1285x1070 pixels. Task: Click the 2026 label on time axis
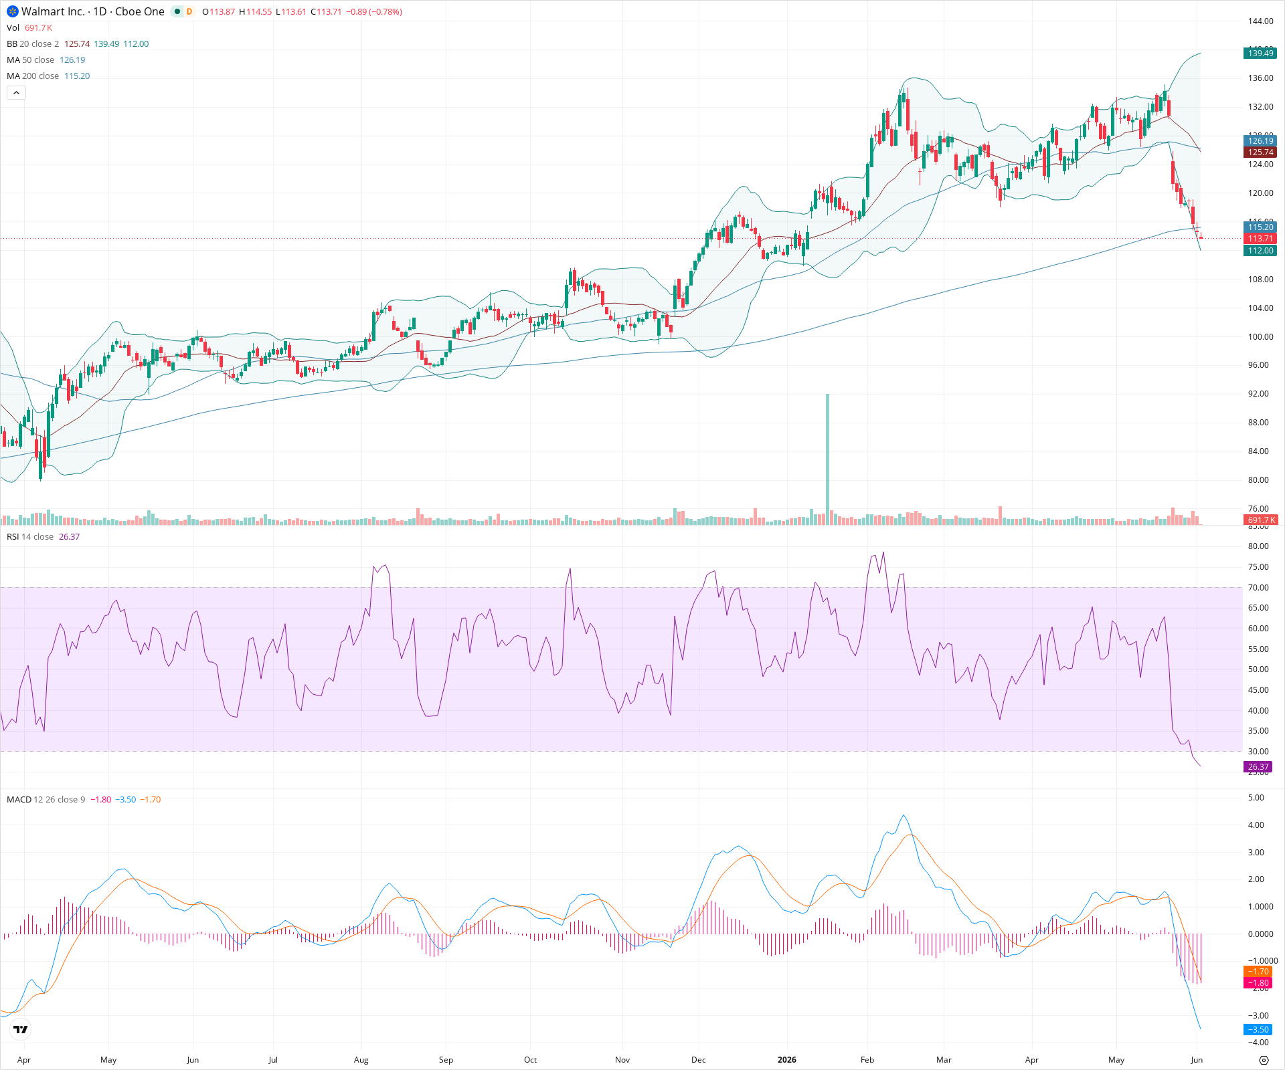click(787, 1060)
